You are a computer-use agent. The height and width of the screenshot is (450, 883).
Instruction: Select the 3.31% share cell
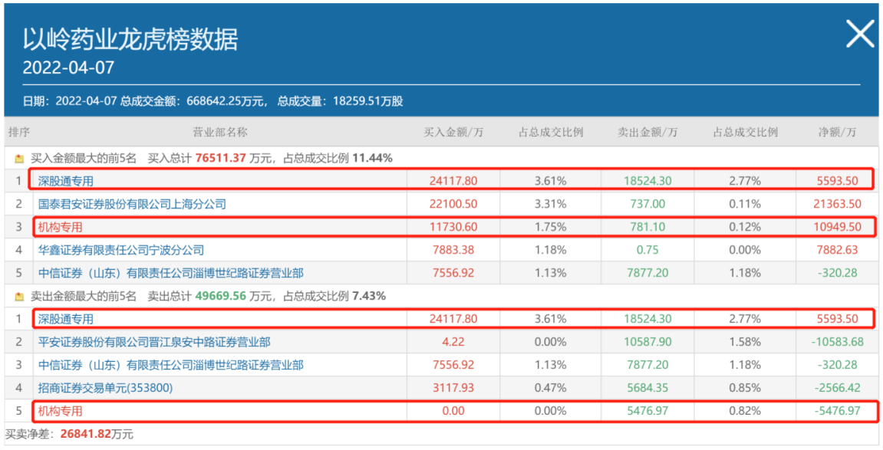[551, 204]
